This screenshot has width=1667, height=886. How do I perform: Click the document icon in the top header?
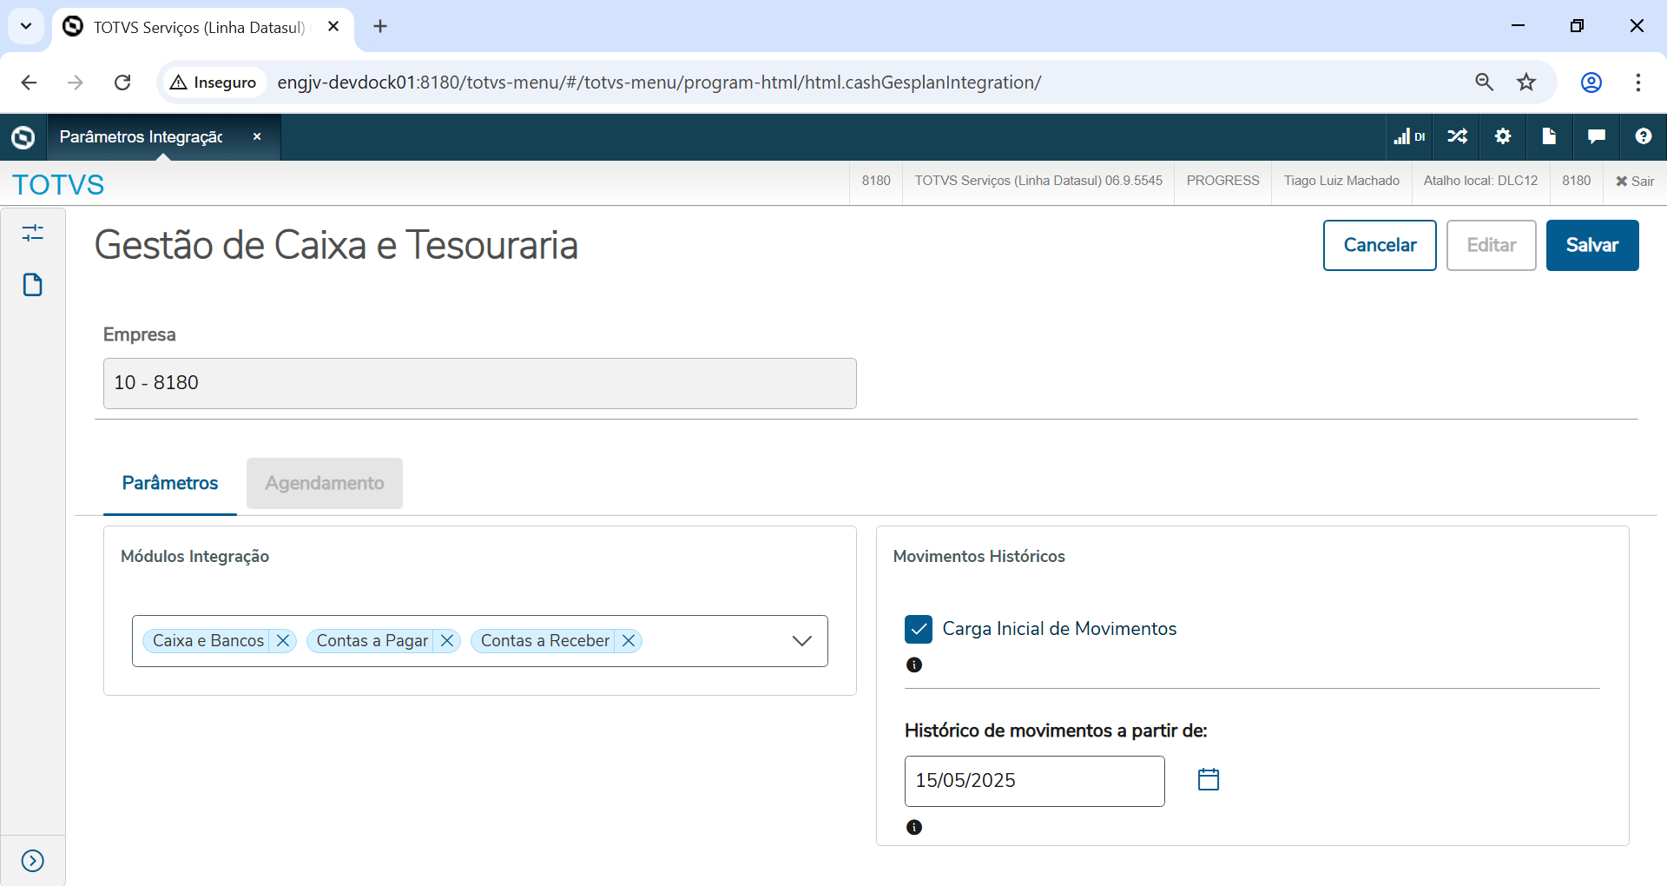[1549, 136]
